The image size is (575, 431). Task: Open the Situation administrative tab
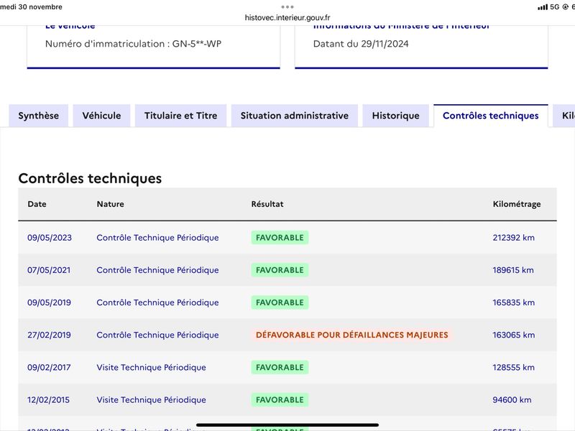295,116
